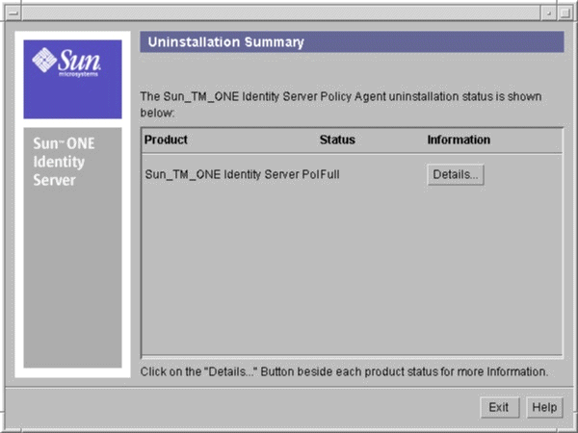Select the Sun_TM_ONE Identity Server product row text
The height and width of the screenshot is (433, 578).
[x=242, y=174]
